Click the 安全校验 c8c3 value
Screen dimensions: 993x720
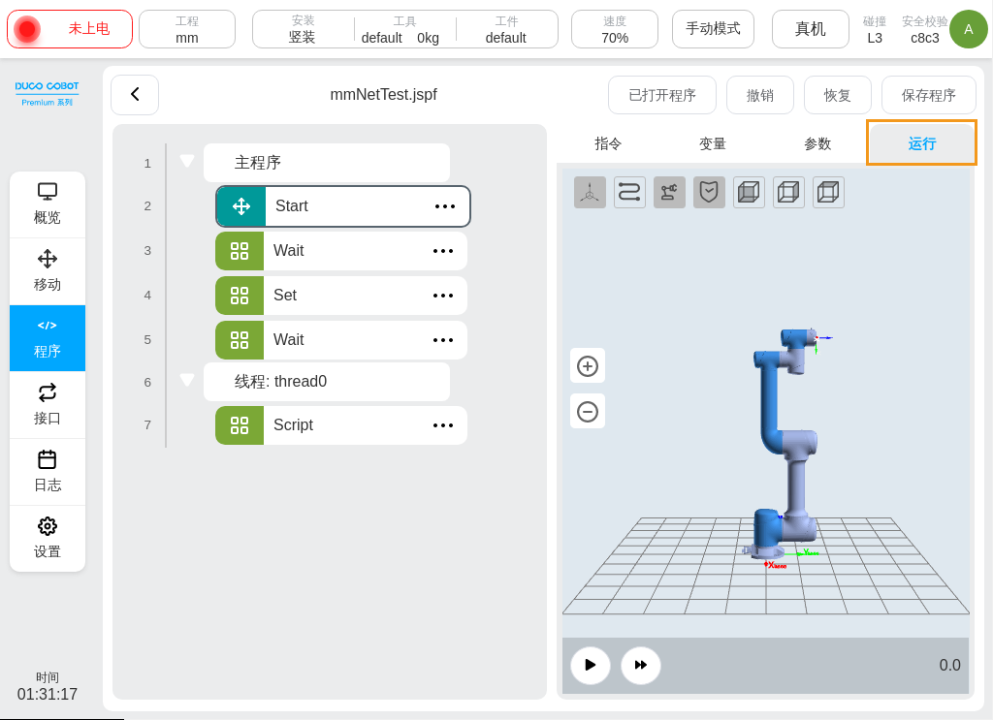pos(924,30)
